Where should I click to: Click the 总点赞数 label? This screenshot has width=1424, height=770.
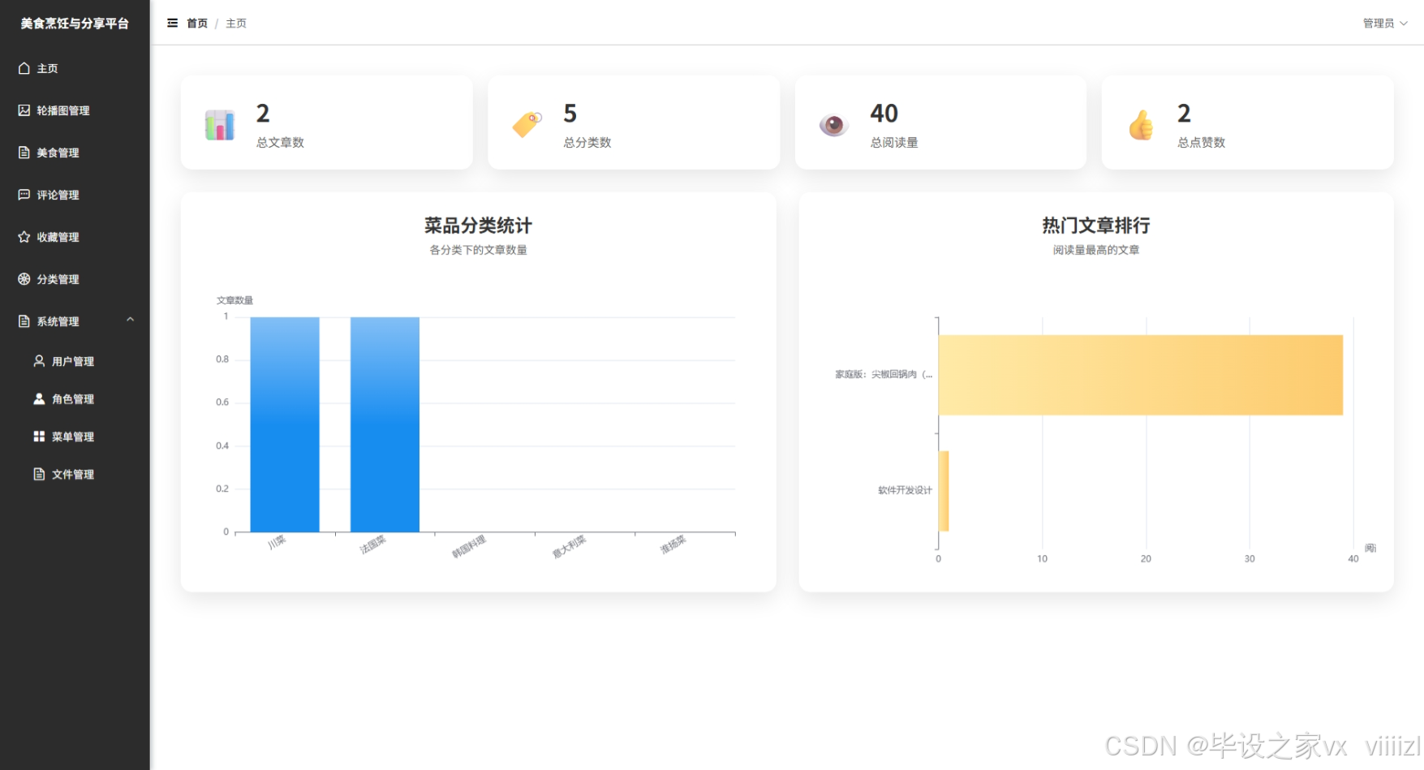tap(1201, 143)
